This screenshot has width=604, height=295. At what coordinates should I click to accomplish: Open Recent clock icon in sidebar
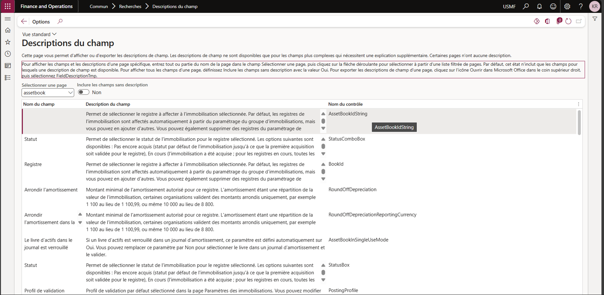tap(7, 54)
